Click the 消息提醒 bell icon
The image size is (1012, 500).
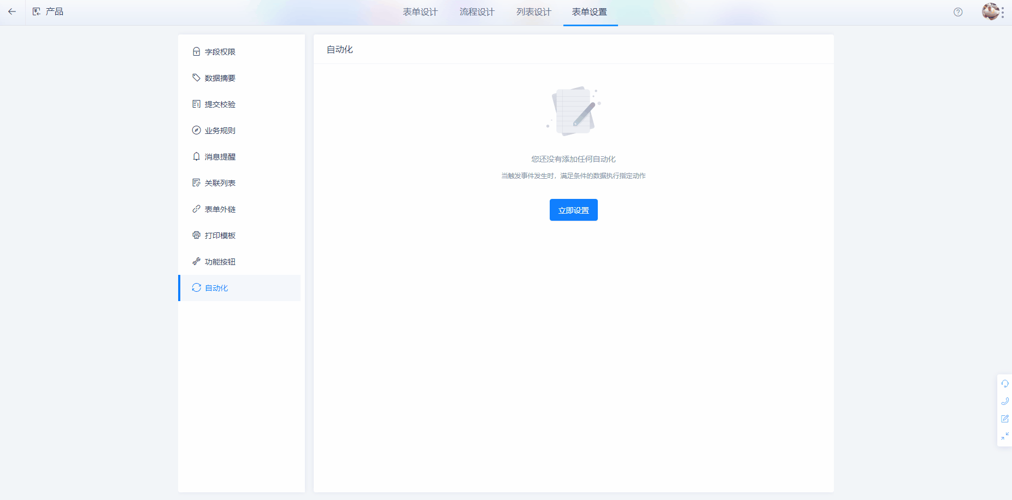(196, 156)
